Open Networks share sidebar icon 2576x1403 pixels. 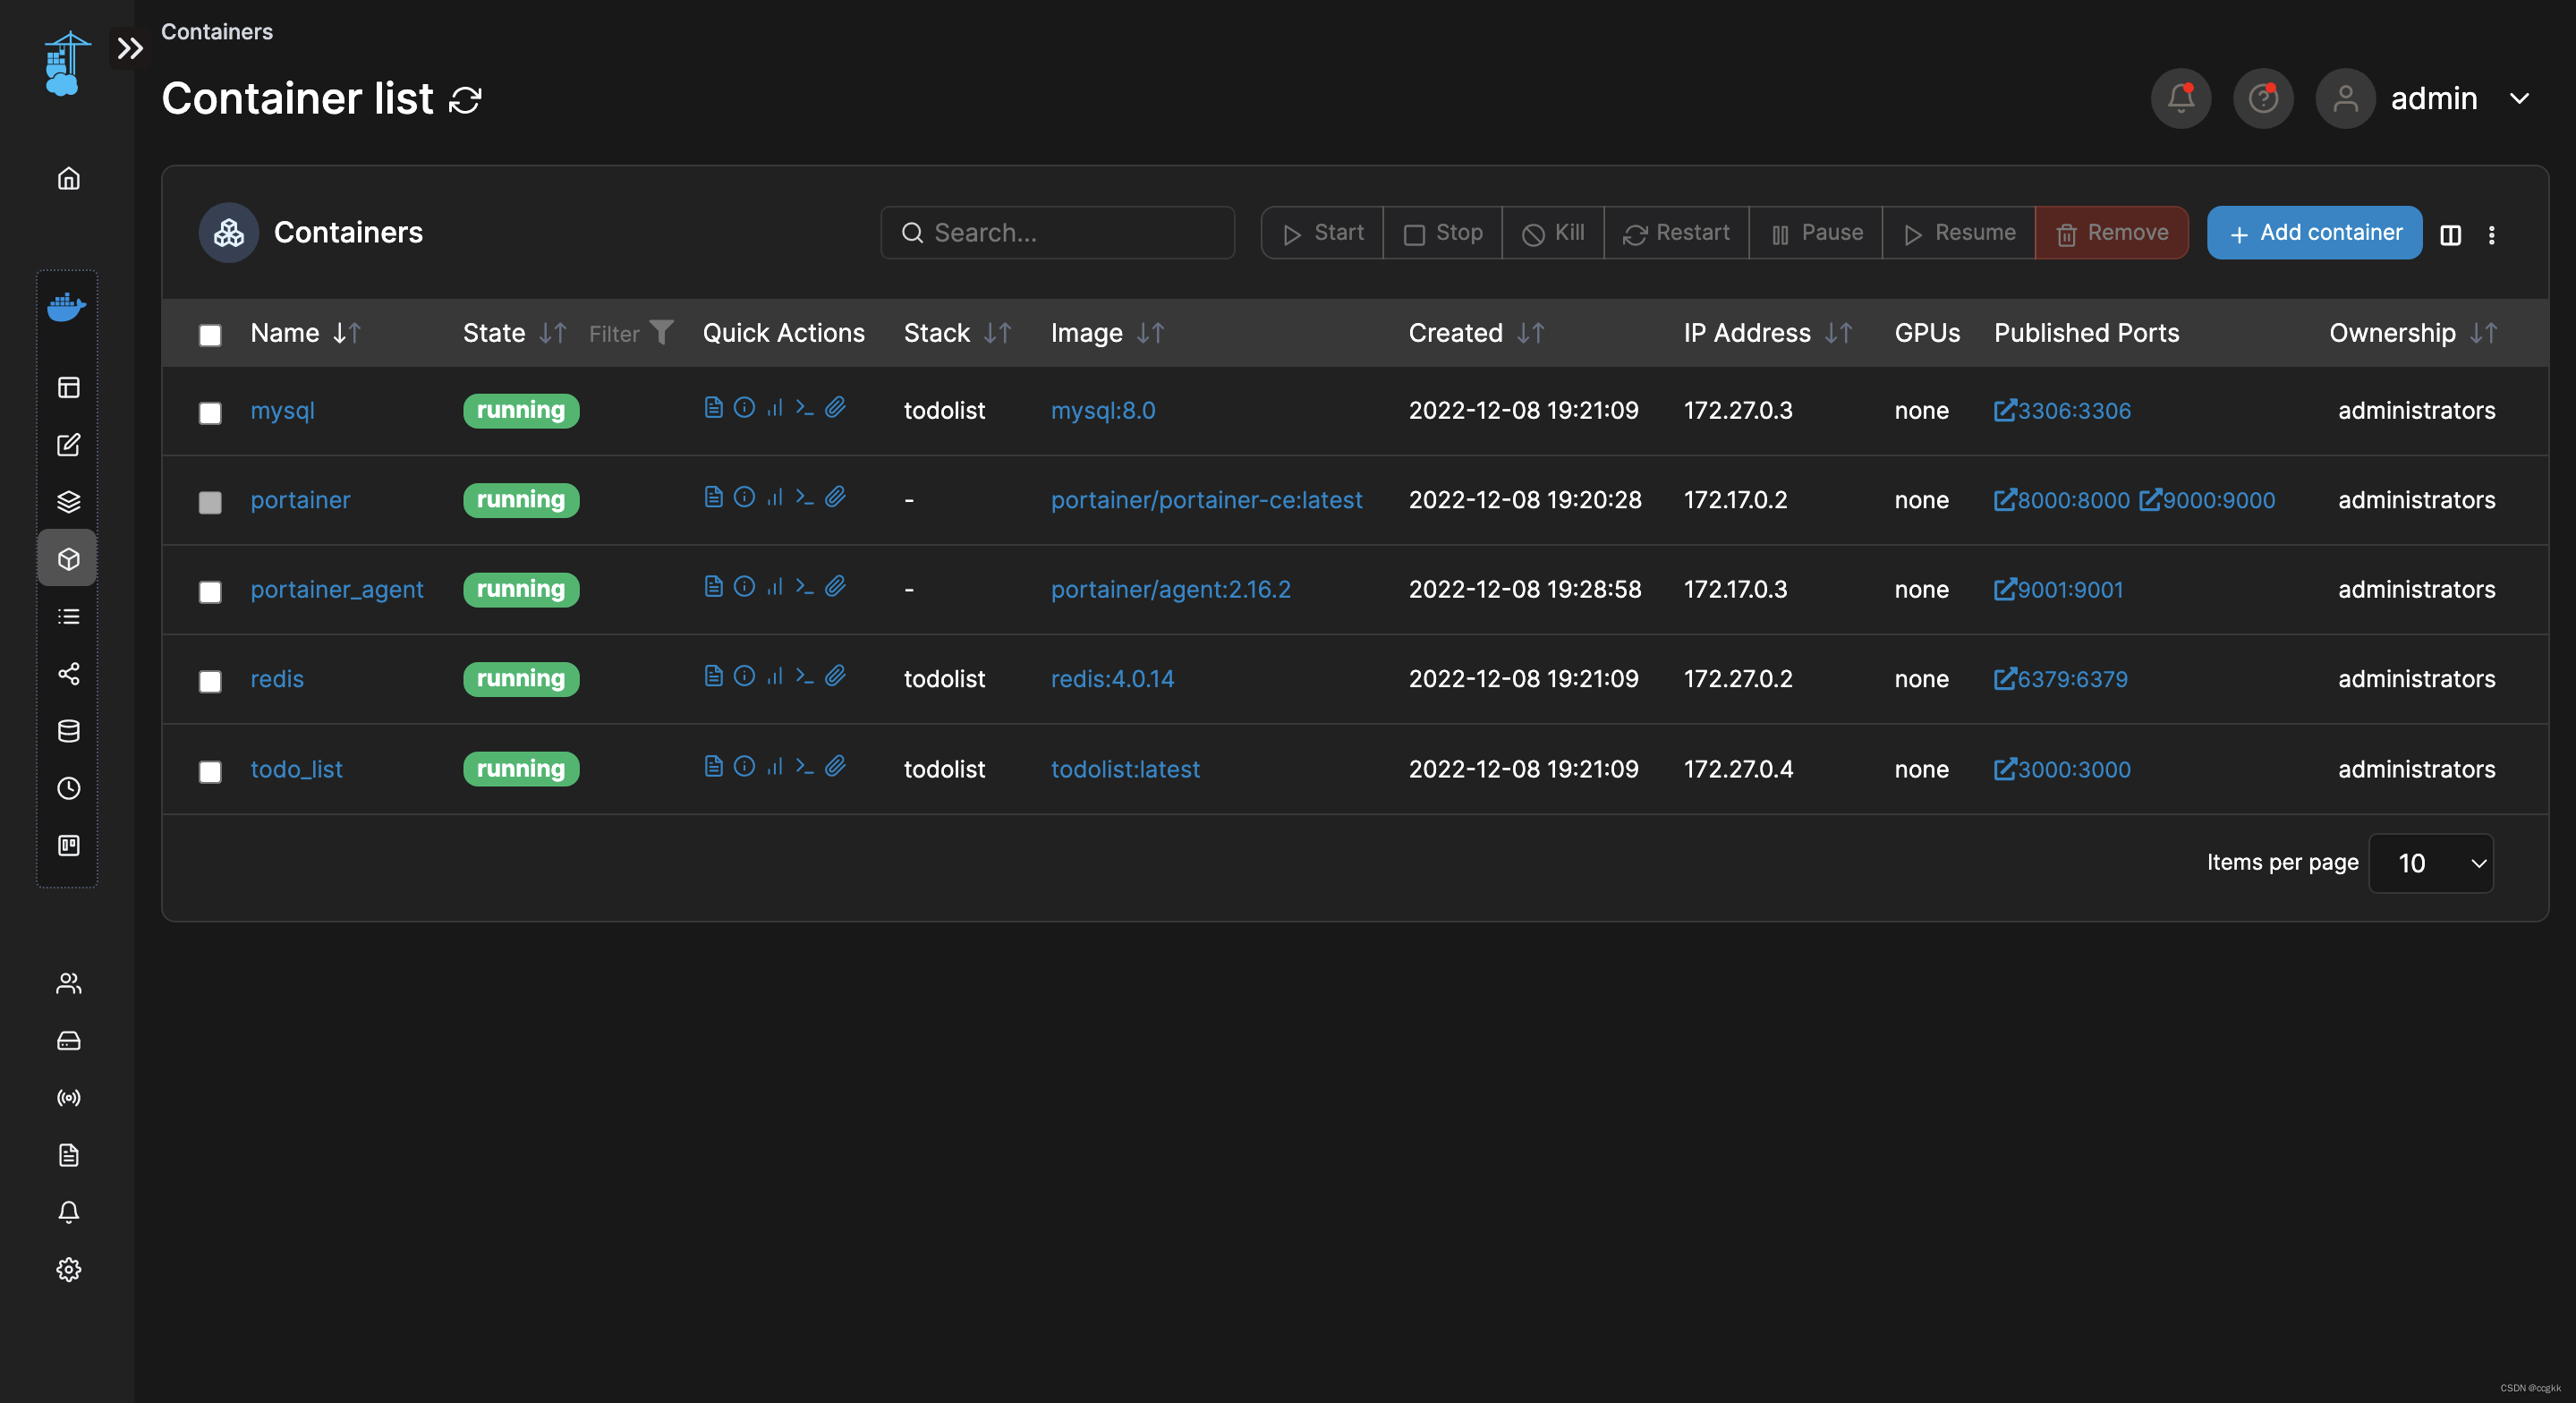coord(68,674)
